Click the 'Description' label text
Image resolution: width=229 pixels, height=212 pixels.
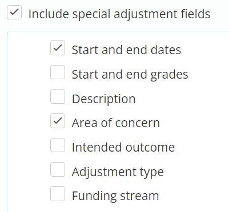tap(104, 99)
